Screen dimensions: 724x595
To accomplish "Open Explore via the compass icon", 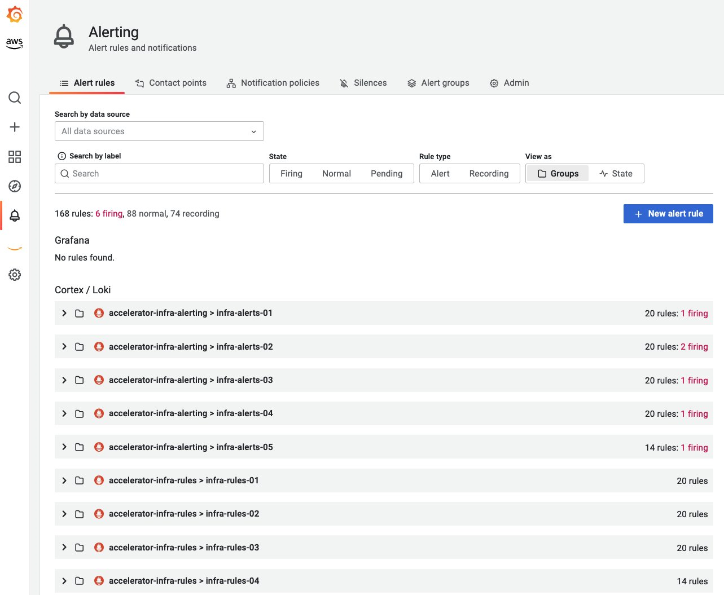I will 14,186.
